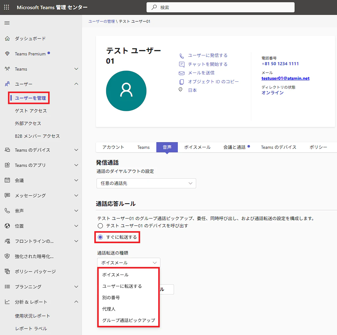Click the 強化された暗号化 shield icon
This screenshot has width=337, height=335.
pyautogui.click(x=7, y=256)
